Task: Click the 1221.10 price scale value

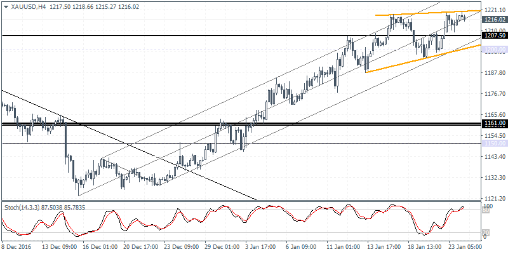Action: (x=494, y=10)
